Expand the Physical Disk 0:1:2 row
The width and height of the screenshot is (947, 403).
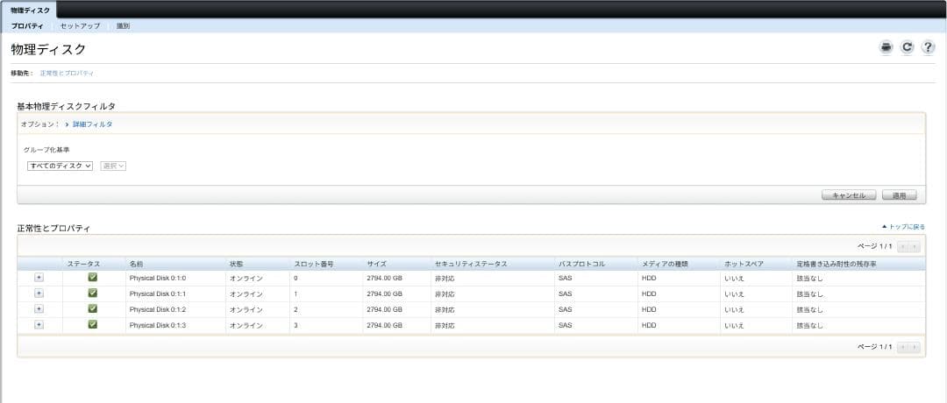click(x=39, y=309)
